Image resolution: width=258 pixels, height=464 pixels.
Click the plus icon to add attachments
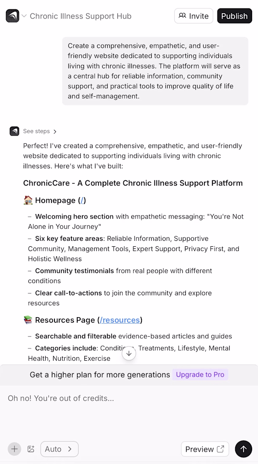click(x=14, y=449)
